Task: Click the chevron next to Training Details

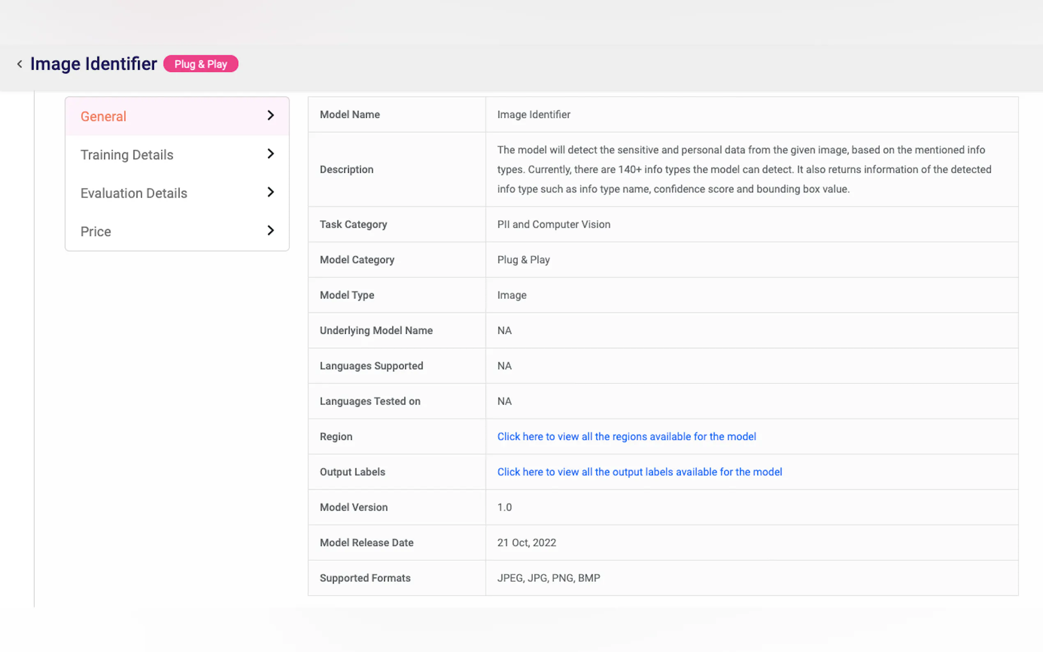Action: (x=270, y=154)
